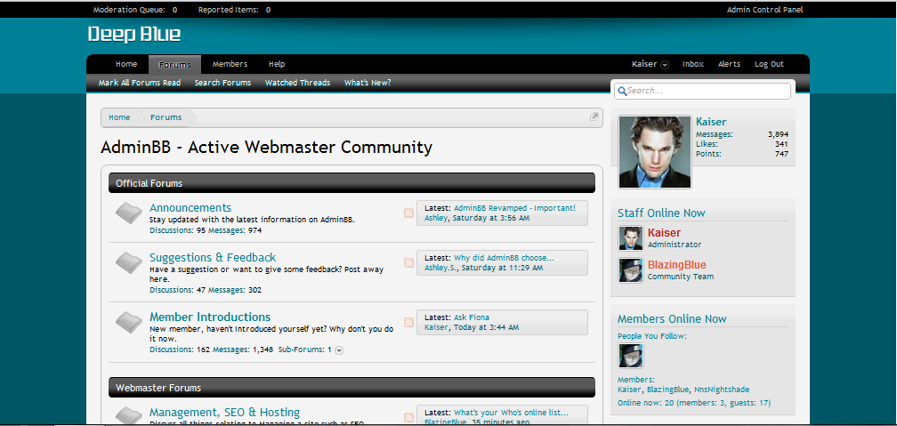The width and height of the screenshot is (897, 426).
Task: Open the Suggestions & Feedback forum title
Action: 213,257
